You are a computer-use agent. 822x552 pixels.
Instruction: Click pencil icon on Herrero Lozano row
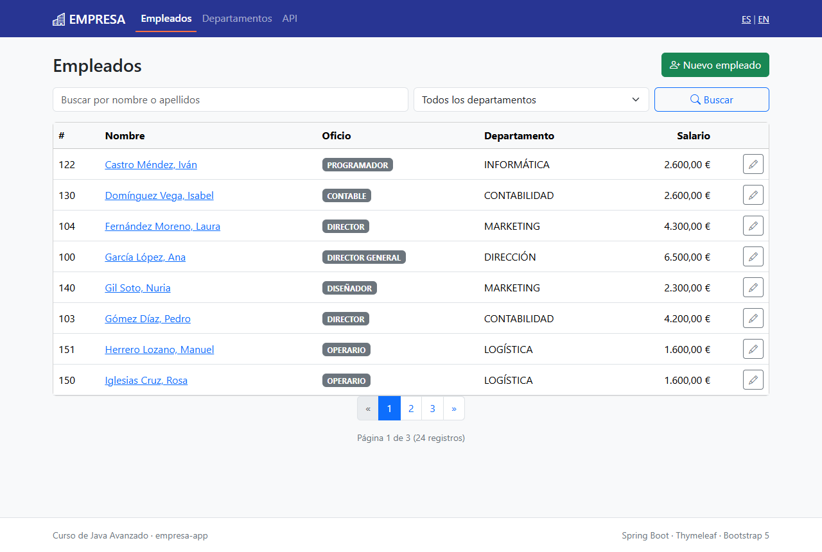pos(753,349)
